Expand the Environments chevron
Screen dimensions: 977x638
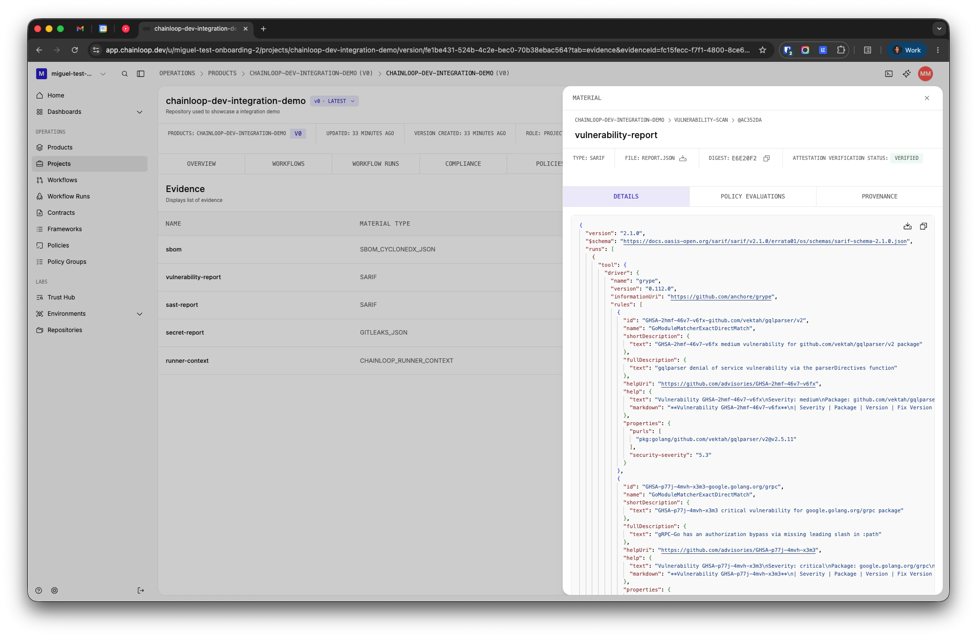pyautogui.click(x=140, y=314)
